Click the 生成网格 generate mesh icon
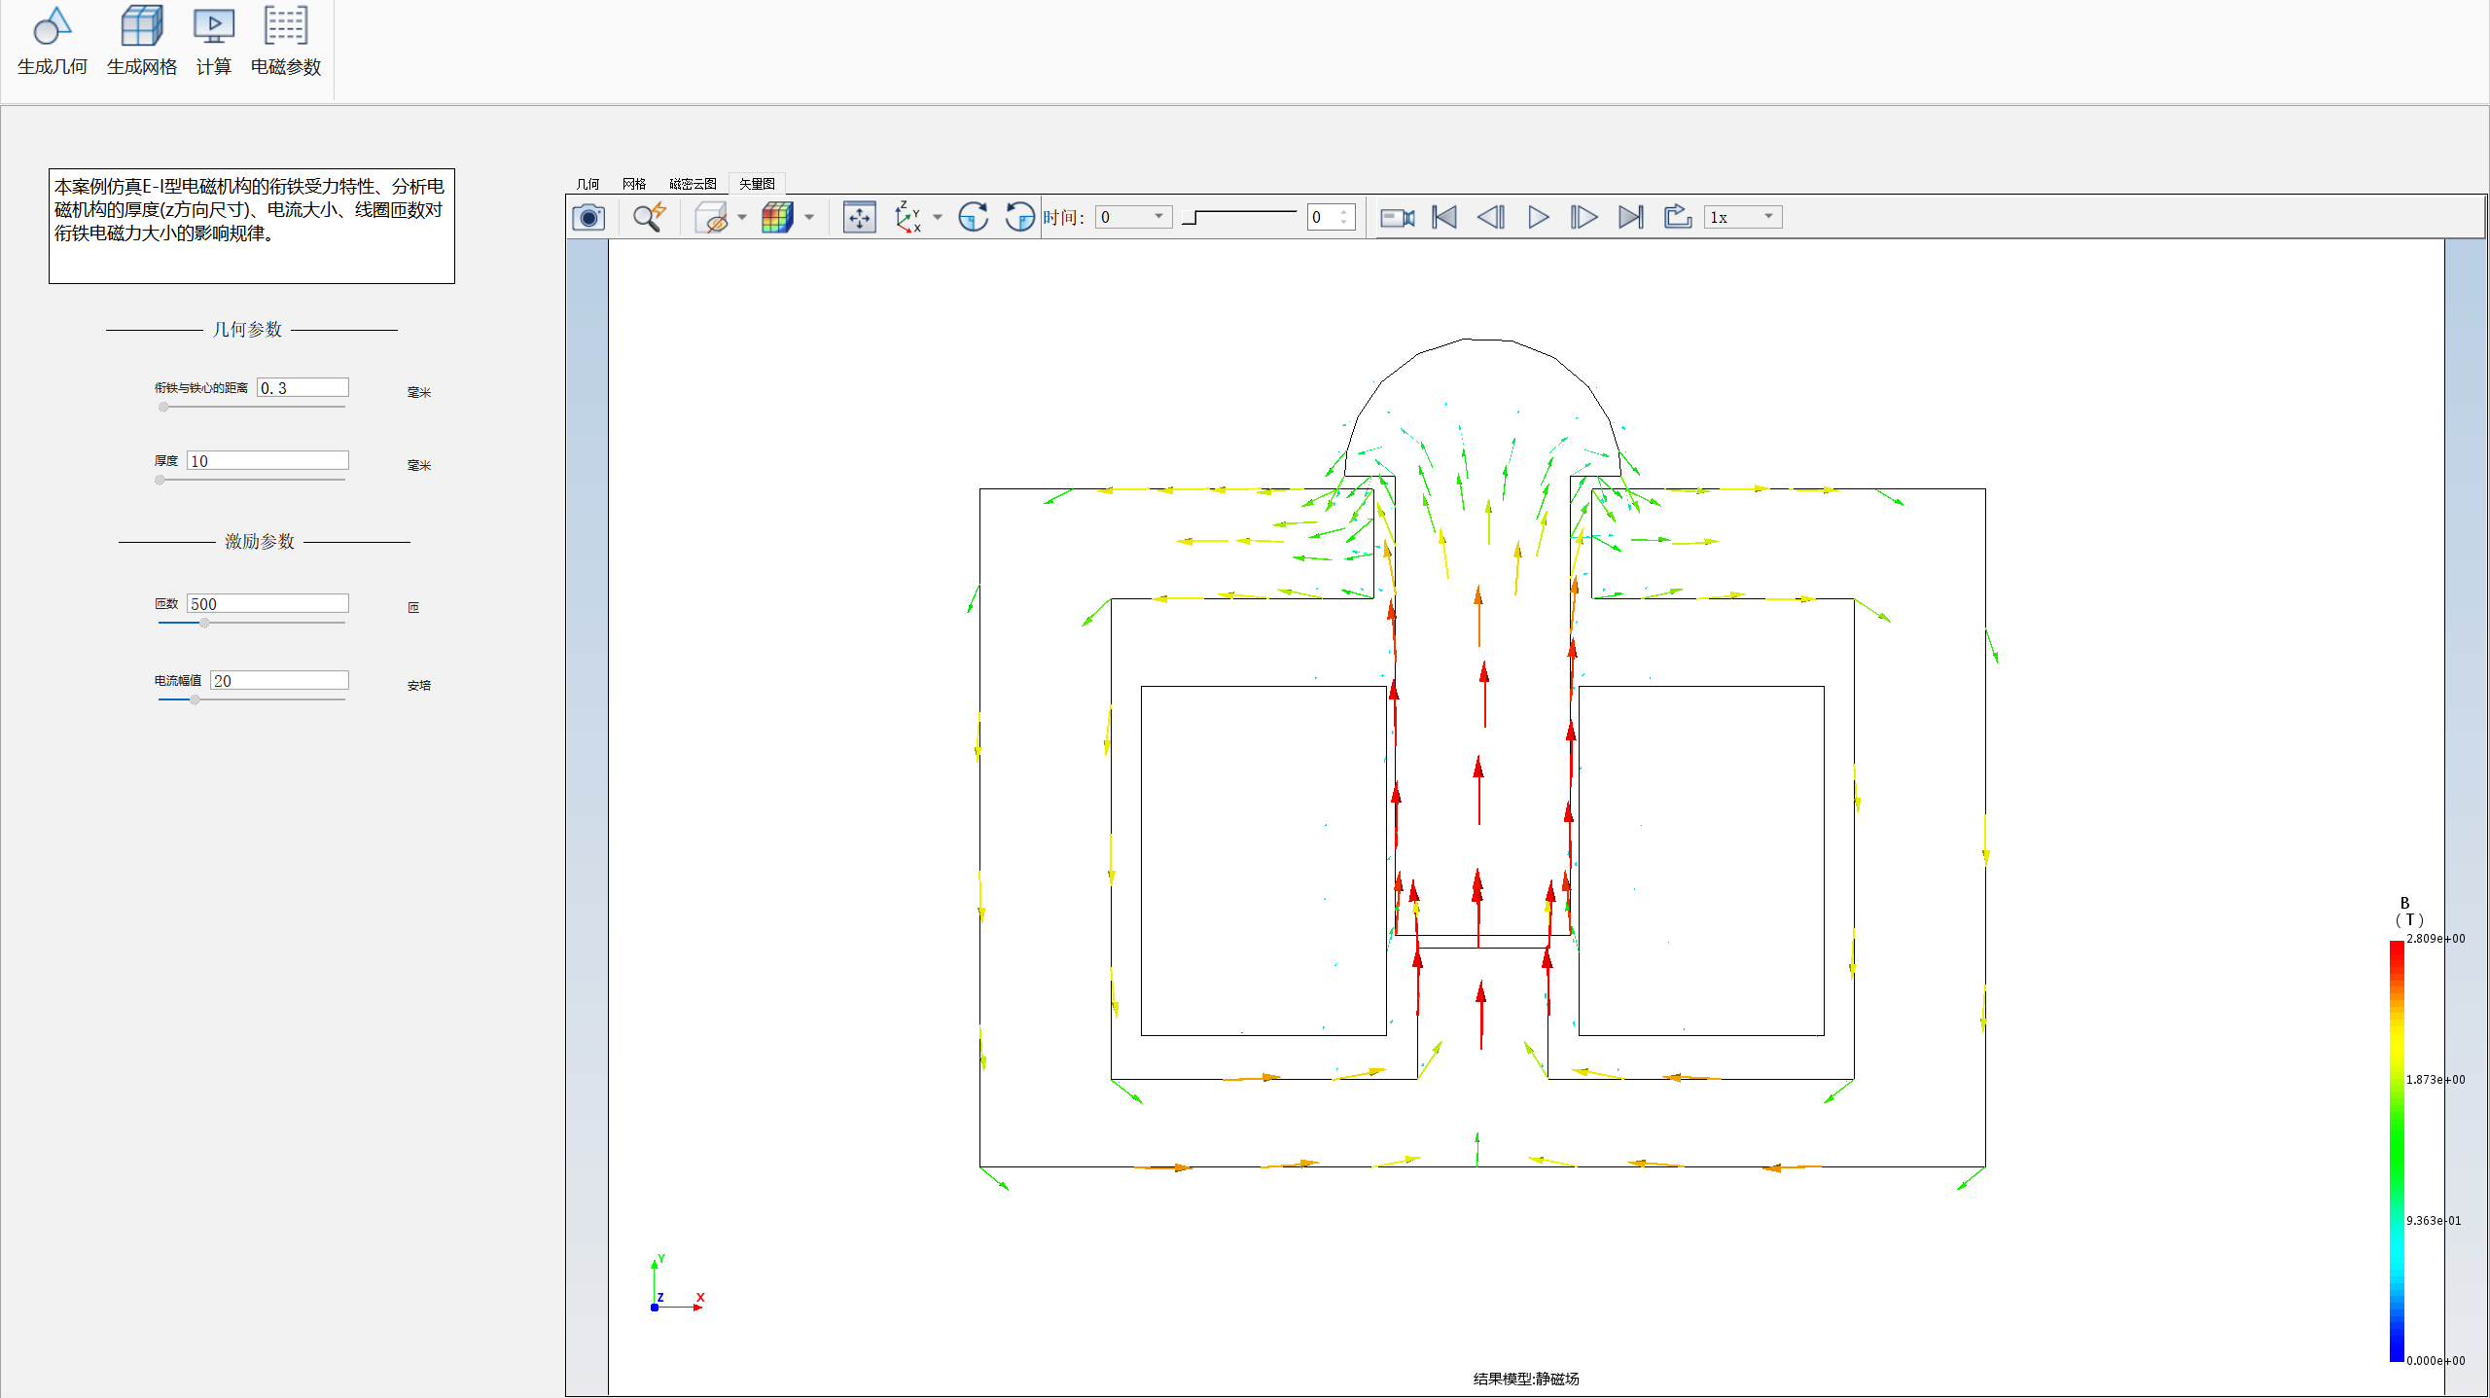Image resolution: width=2490 pixels, height=1398 pixels. point(142,41)
